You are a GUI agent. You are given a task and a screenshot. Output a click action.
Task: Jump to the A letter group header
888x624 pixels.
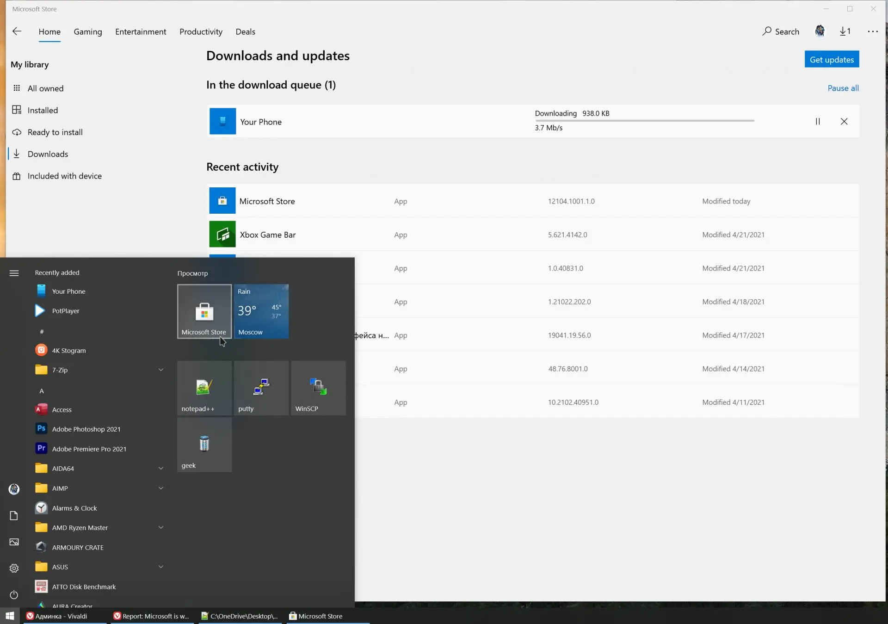[42, 391]
